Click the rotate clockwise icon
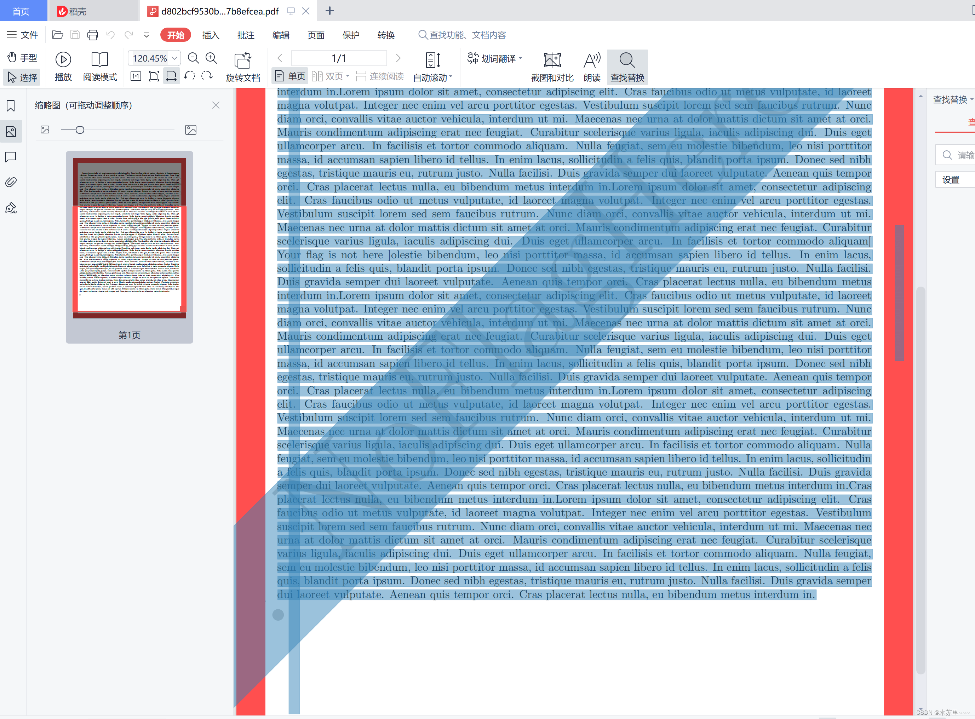The width and height of the screenshot is (975, 719). coord(207,76)
